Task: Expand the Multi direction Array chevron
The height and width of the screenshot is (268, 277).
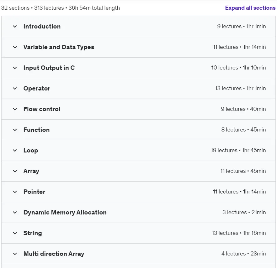Action: [x=15, y=254]
